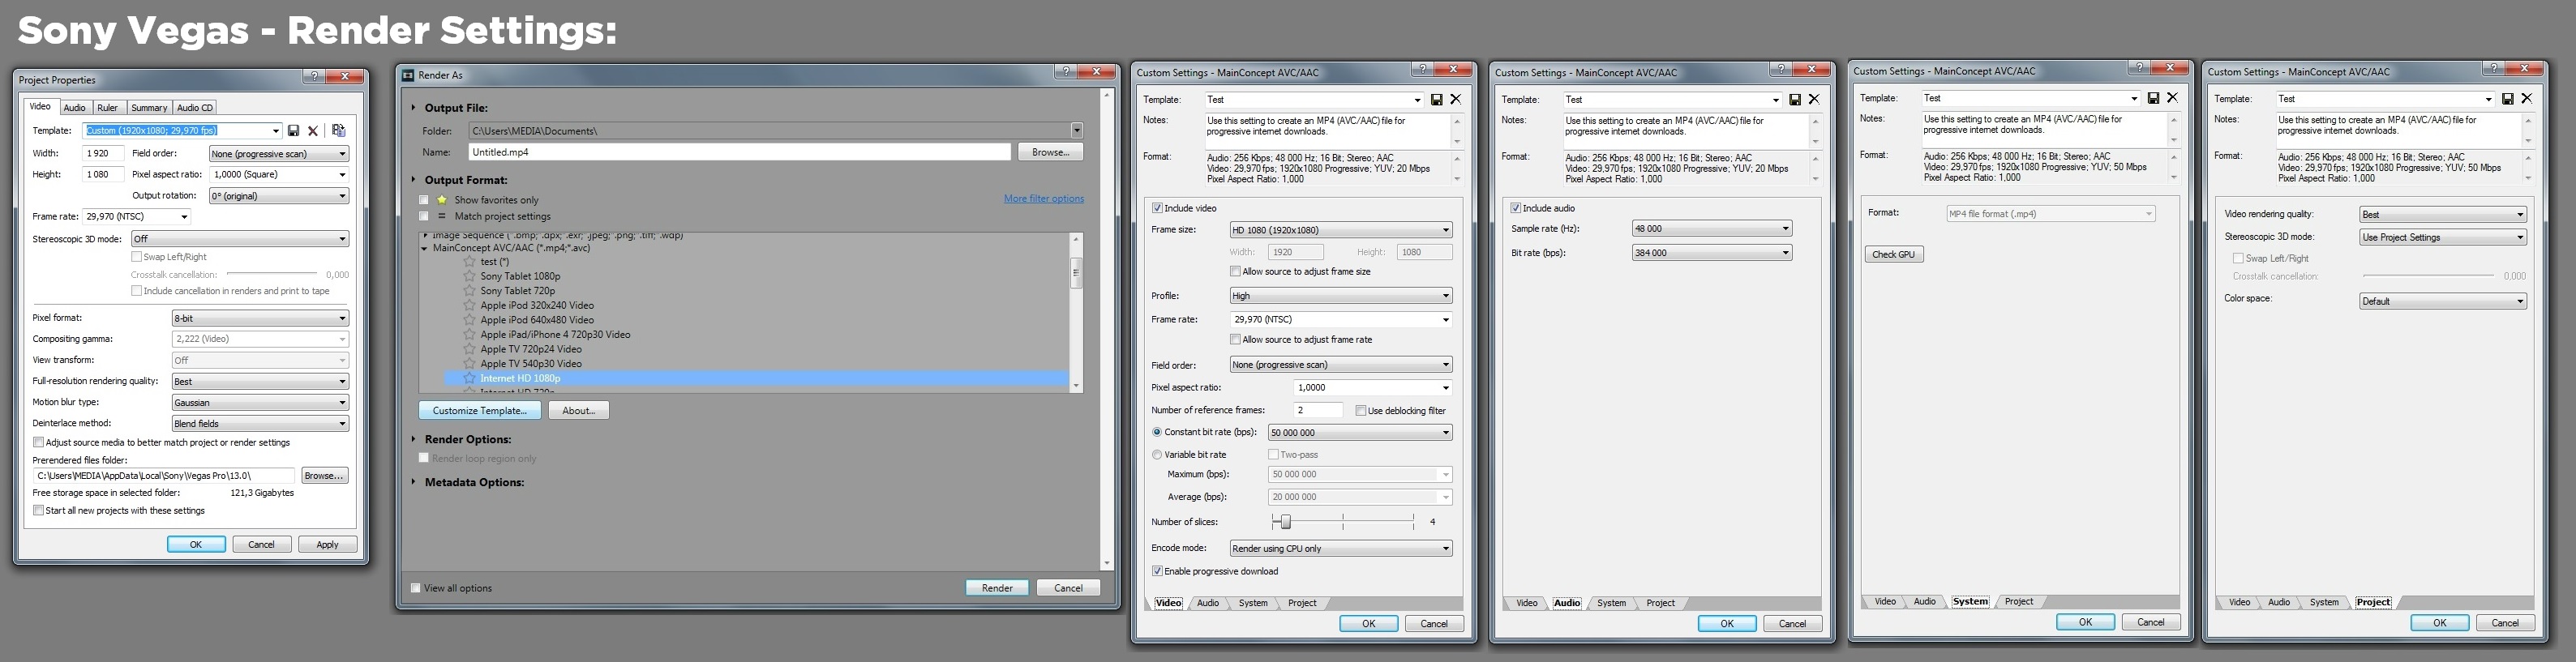The height and width of the screenshot is (662, 2576).
Task: Open the Deinterlace method dropdown
Action: click(x=260, y=423)
